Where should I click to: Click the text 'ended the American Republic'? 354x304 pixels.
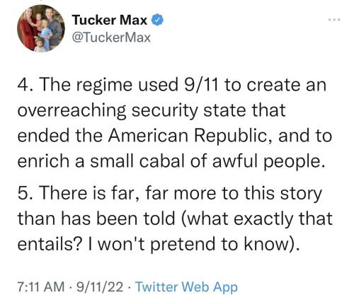coord(142,136)
